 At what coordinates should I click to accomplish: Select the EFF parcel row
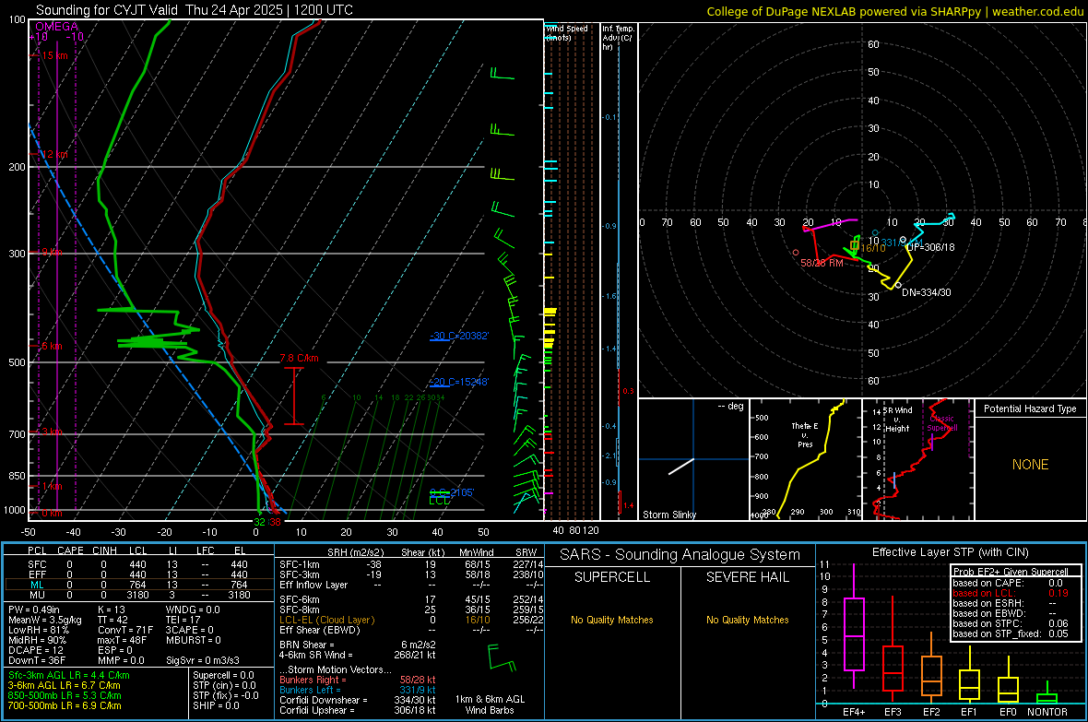138,574
